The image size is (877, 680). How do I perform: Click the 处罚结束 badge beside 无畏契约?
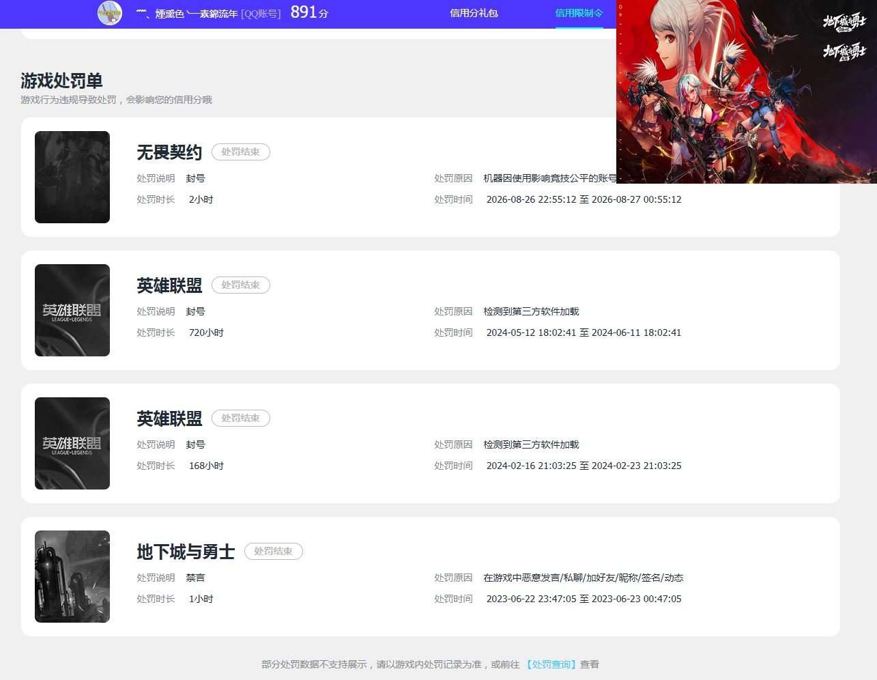240,152
